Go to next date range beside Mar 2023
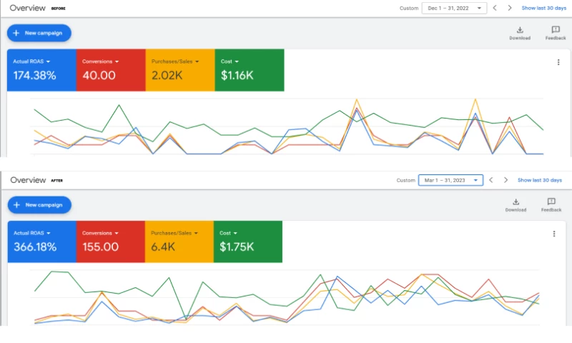This screenshot has height=343, width=572. [506, 180]
